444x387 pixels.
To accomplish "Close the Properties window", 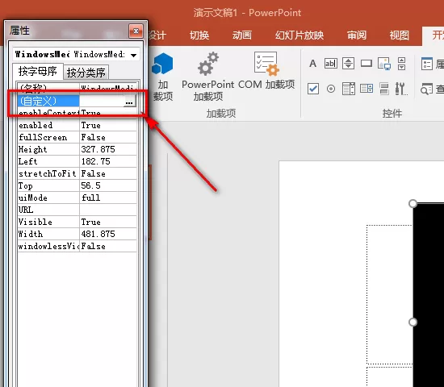I will click(136, 31).
